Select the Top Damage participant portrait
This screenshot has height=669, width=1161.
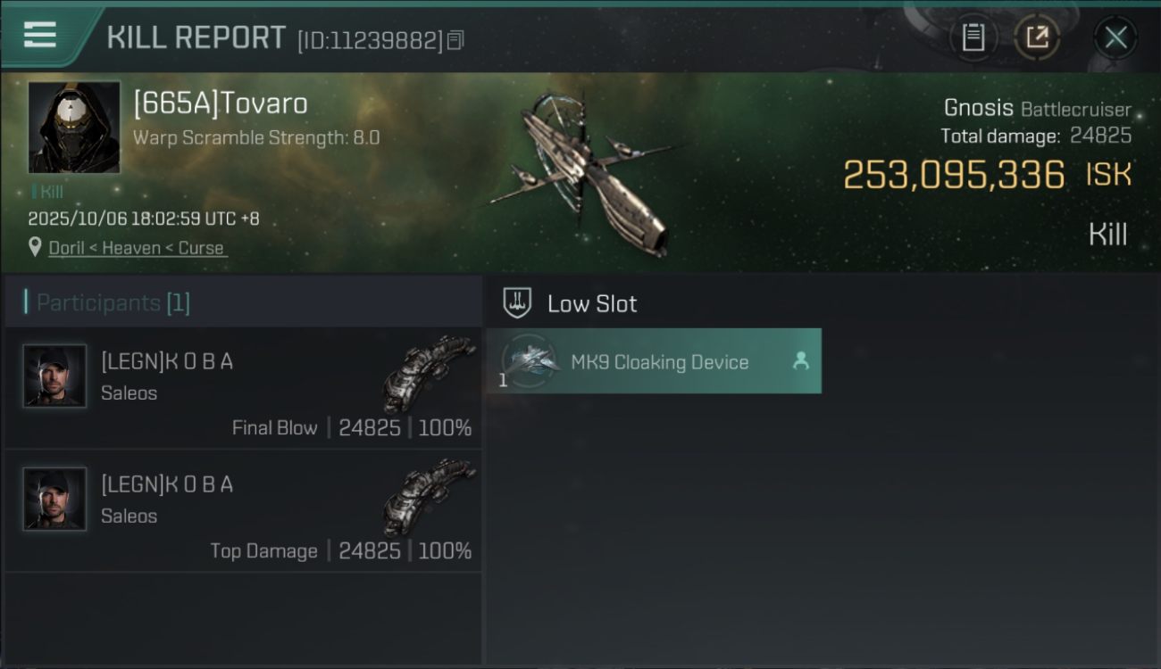click(x=54, y=499)
